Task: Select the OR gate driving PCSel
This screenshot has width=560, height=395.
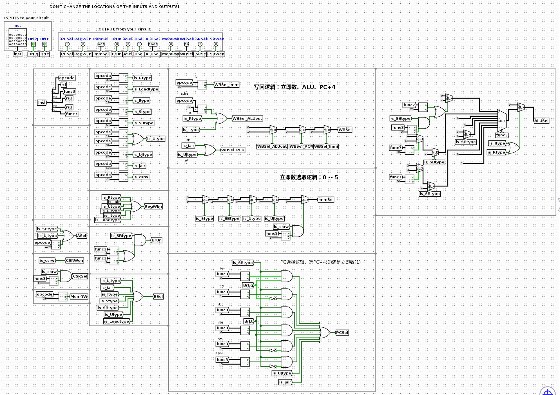Action: click(325, 332)
